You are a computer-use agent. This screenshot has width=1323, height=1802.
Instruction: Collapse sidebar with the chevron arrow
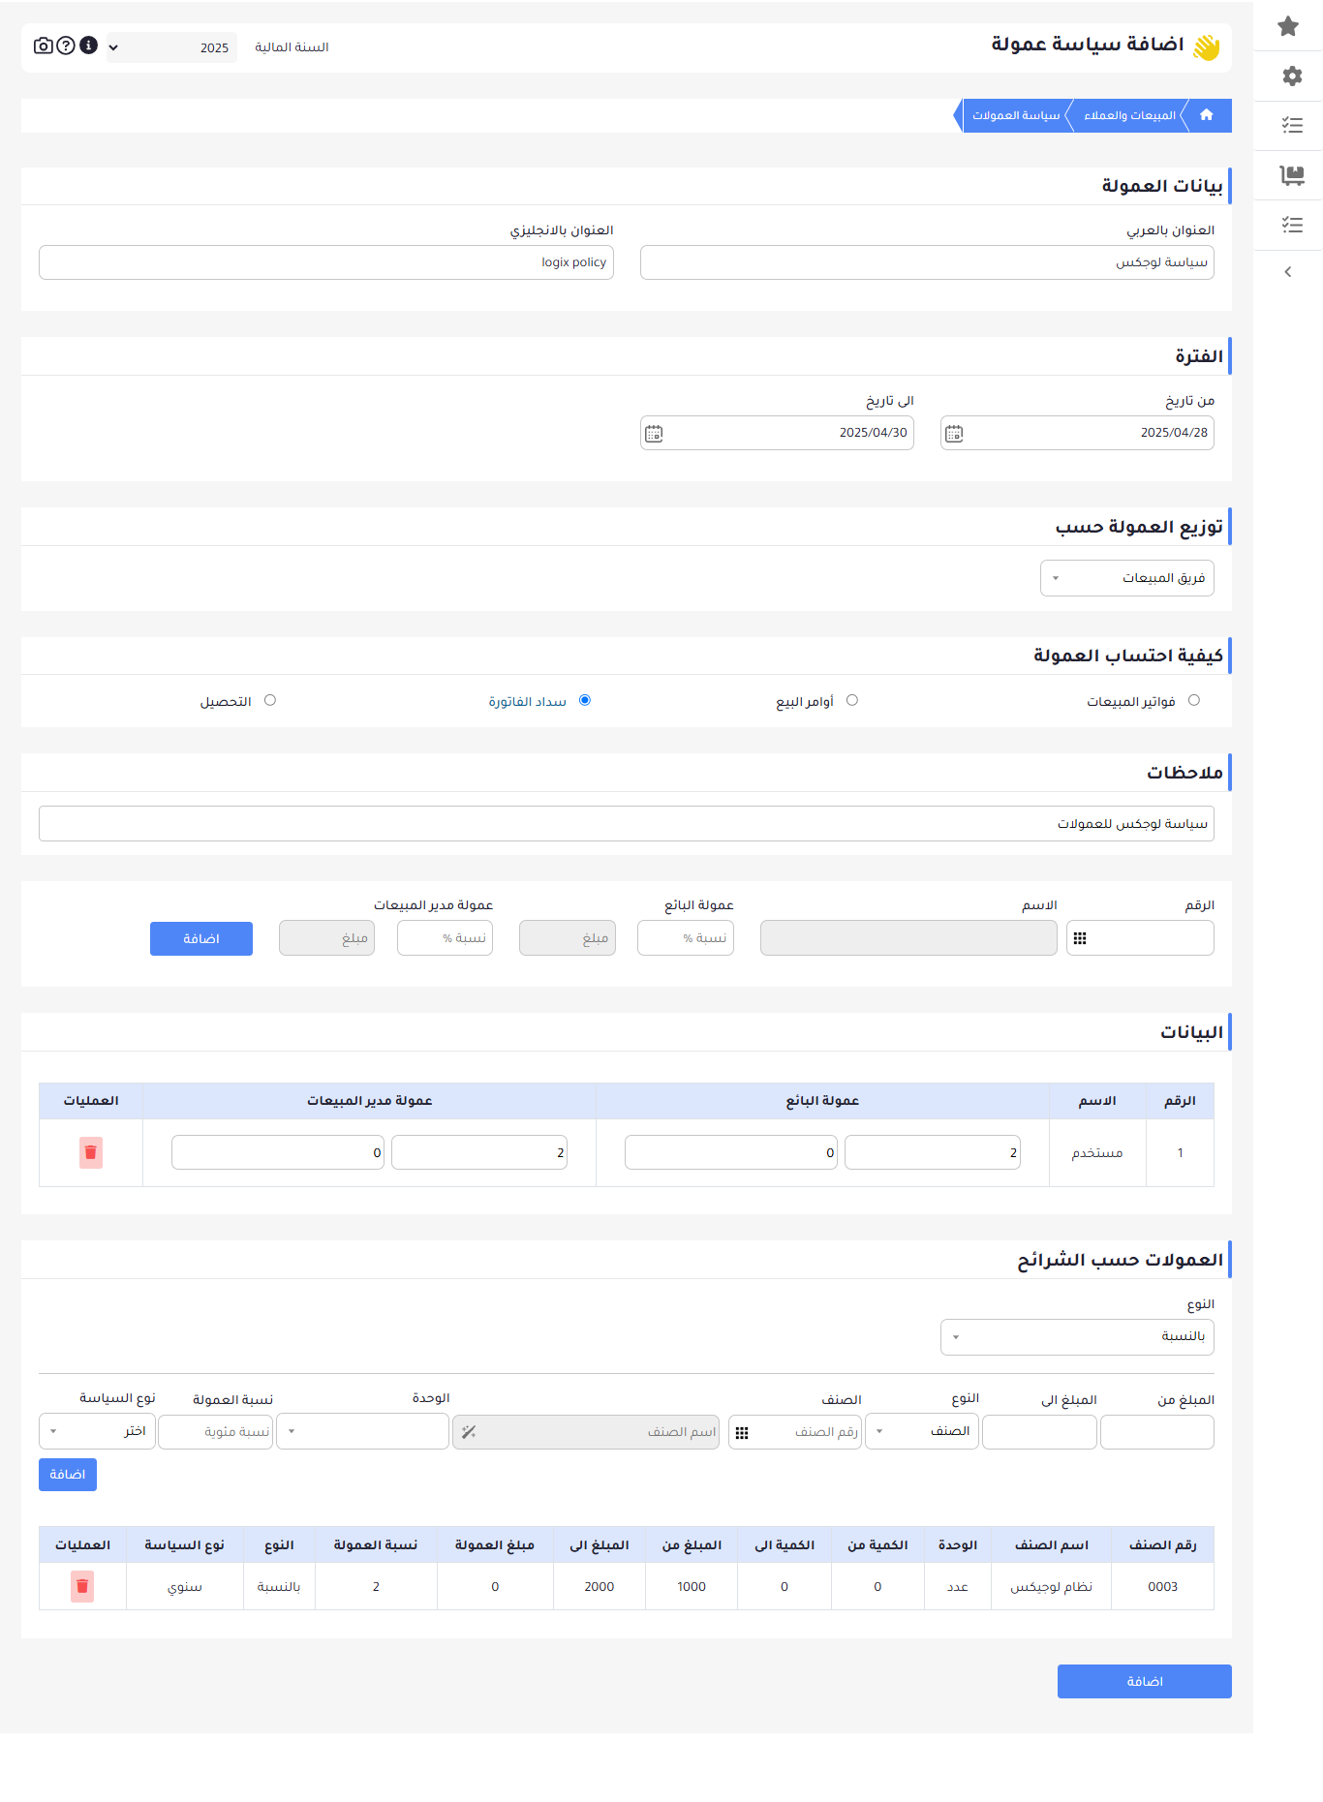pos(1288,272)
